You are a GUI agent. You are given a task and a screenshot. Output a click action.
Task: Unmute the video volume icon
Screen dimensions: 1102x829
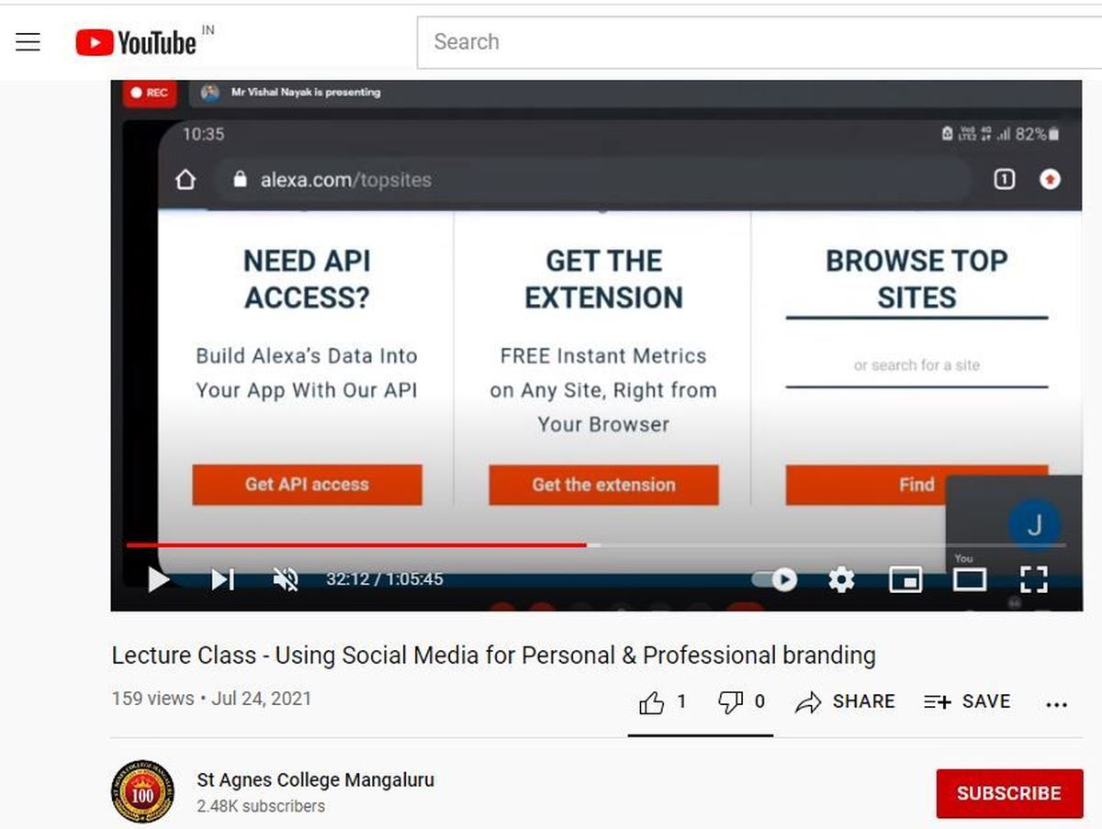[x=286, y=579]
